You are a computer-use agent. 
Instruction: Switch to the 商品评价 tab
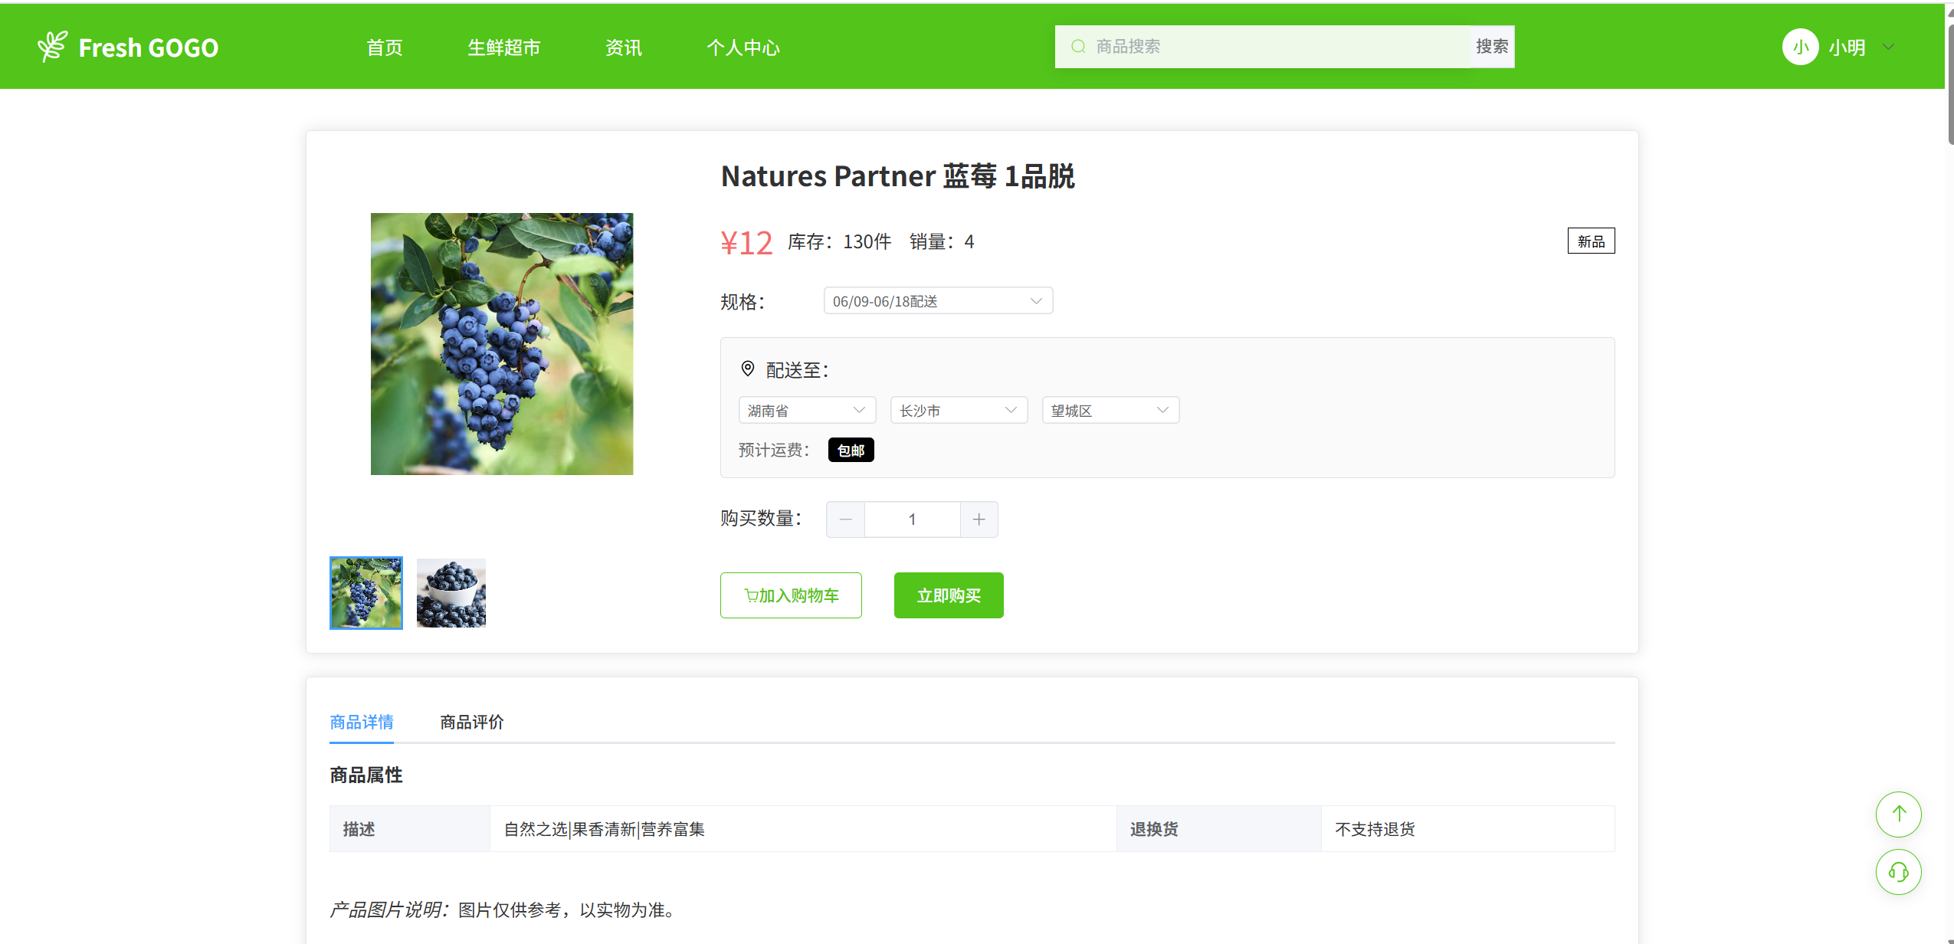pos(471,722)
